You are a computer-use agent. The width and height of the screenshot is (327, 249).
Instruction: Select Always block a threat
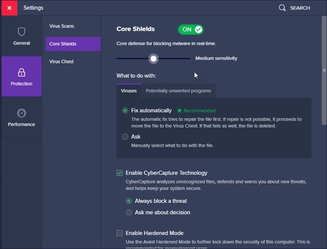tap(129, 201)
